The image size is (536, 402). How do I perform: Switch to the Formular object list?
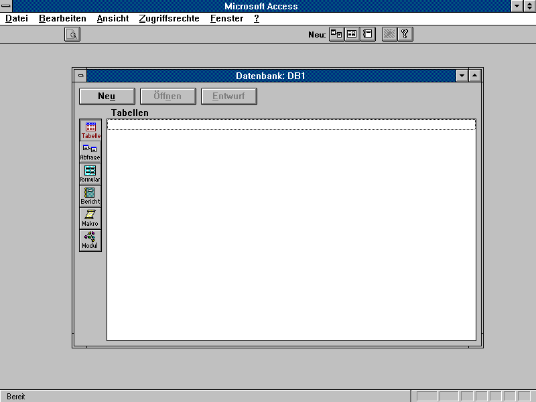click(90, 174)
